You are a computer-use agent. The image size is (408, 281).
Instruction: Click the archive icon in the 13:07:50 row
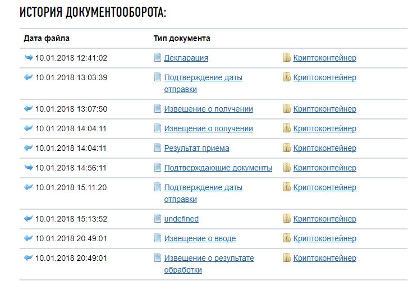click(x=287, y=109)
